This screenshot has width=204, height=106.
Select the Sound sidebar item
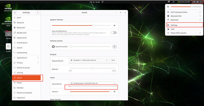tap(26, 78)
